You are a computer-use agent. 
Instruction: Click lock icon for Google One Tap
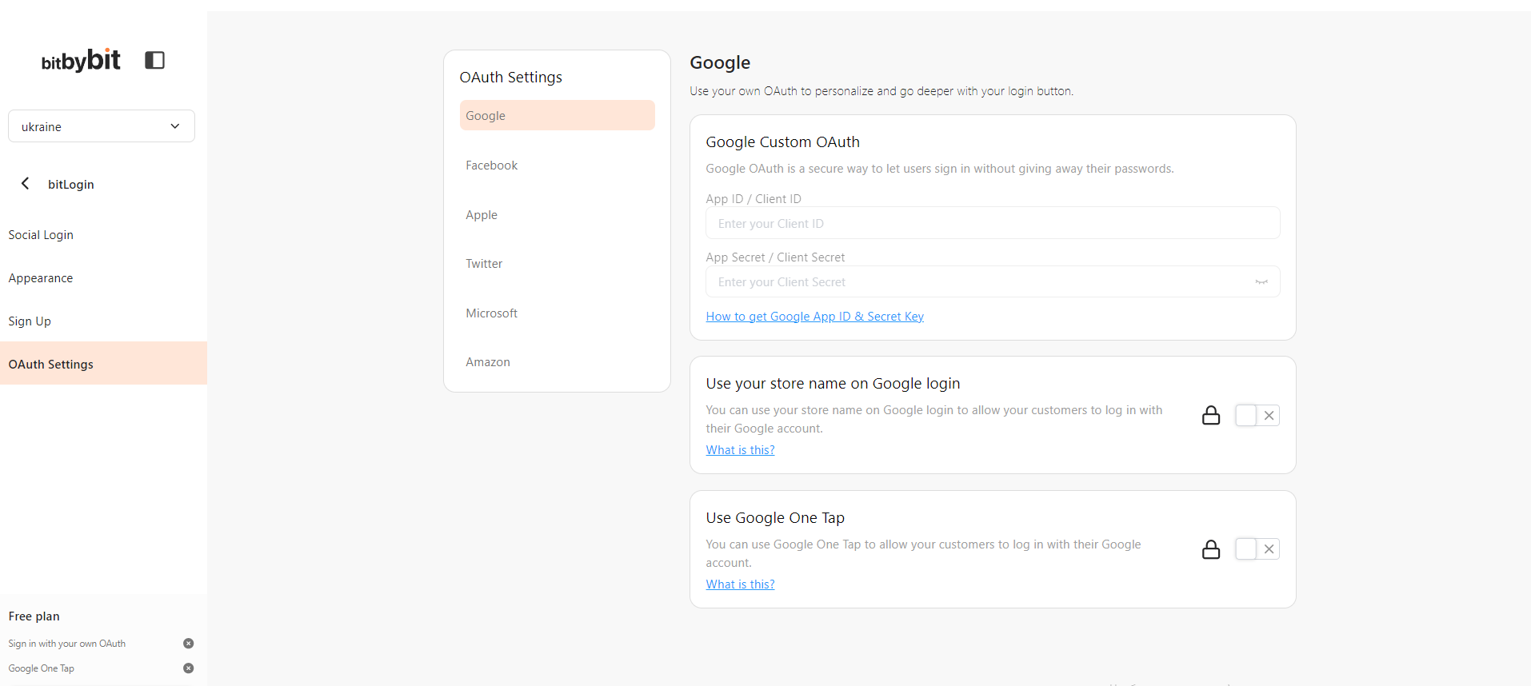pyautogui.click(x=1211, y=549)
